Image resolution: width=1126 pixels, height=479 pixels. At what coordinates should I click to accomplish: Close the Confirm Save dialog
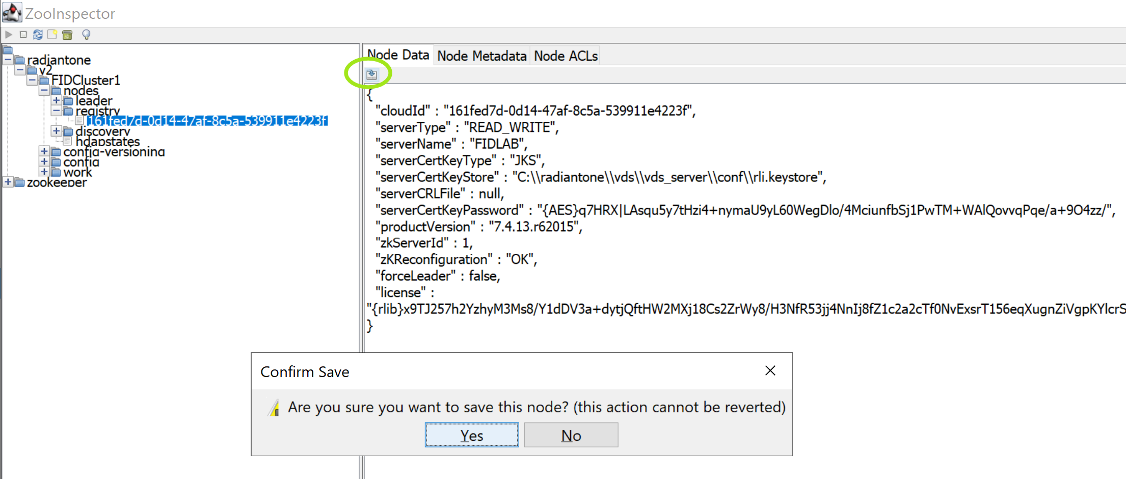(770, 371)
